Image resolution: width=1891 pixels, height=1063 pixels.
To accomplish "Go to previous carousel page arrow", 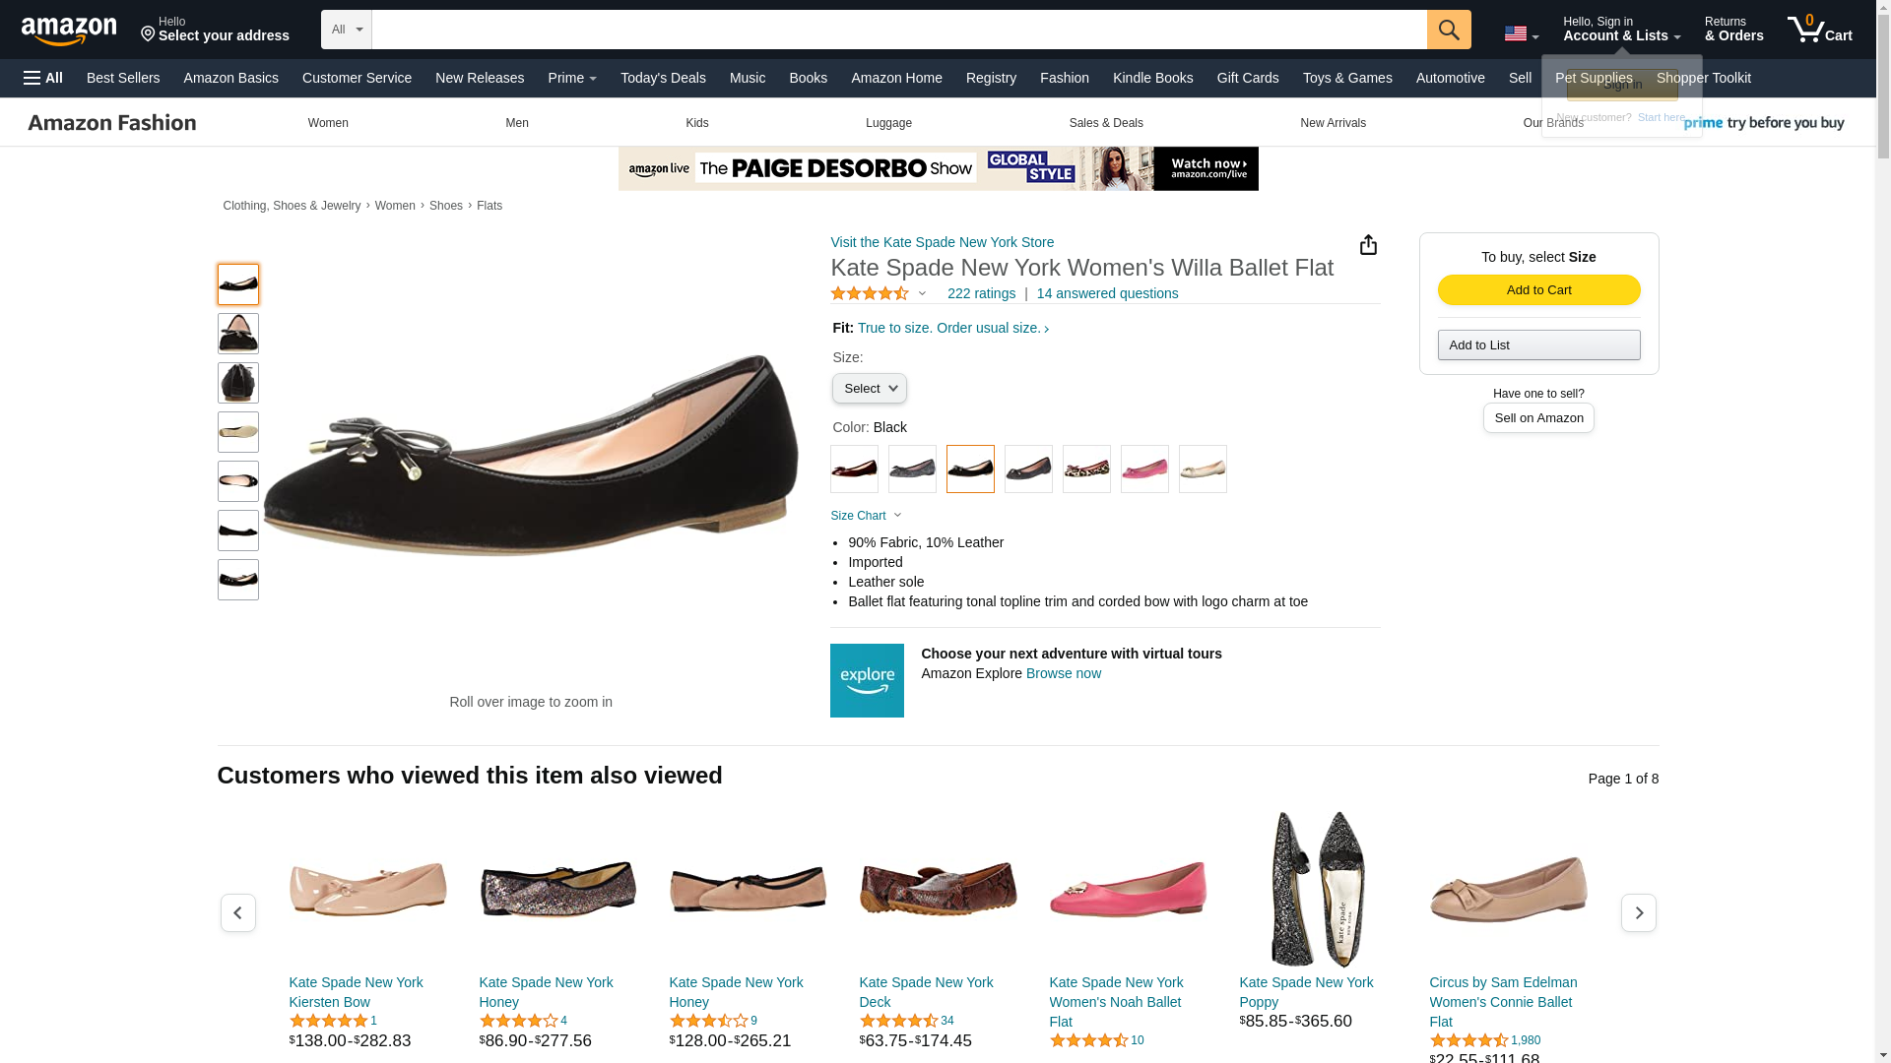I will click(238, 913).
